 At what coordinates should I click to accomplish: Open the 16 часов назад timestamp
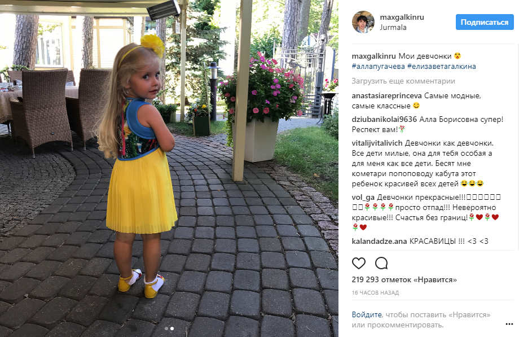375,292
